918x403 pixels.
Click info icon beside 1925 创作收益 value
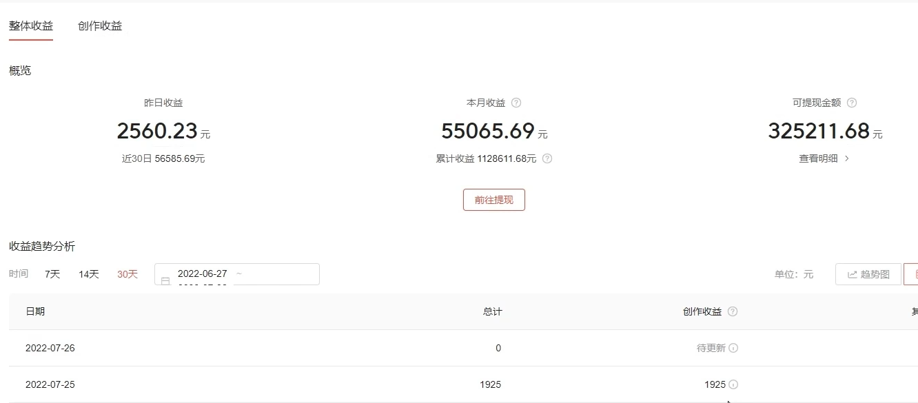pyautogui.click(x=733, y=384)
